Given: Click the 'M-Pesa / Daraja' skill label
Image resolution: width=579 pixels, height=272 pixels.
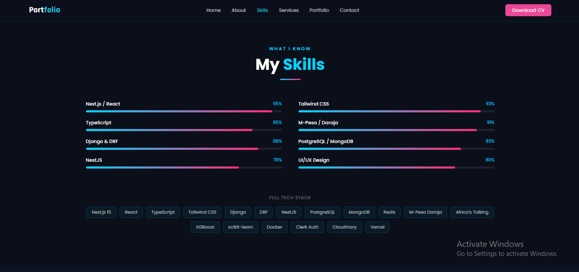Looking at the screenshot, I should click(318, 123).
